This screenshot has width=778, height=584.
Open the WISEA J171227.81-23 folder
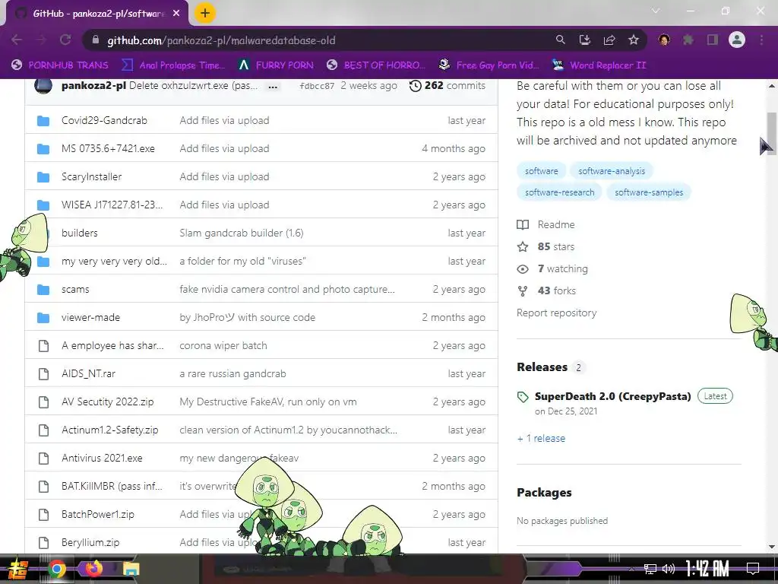point(112,205)
